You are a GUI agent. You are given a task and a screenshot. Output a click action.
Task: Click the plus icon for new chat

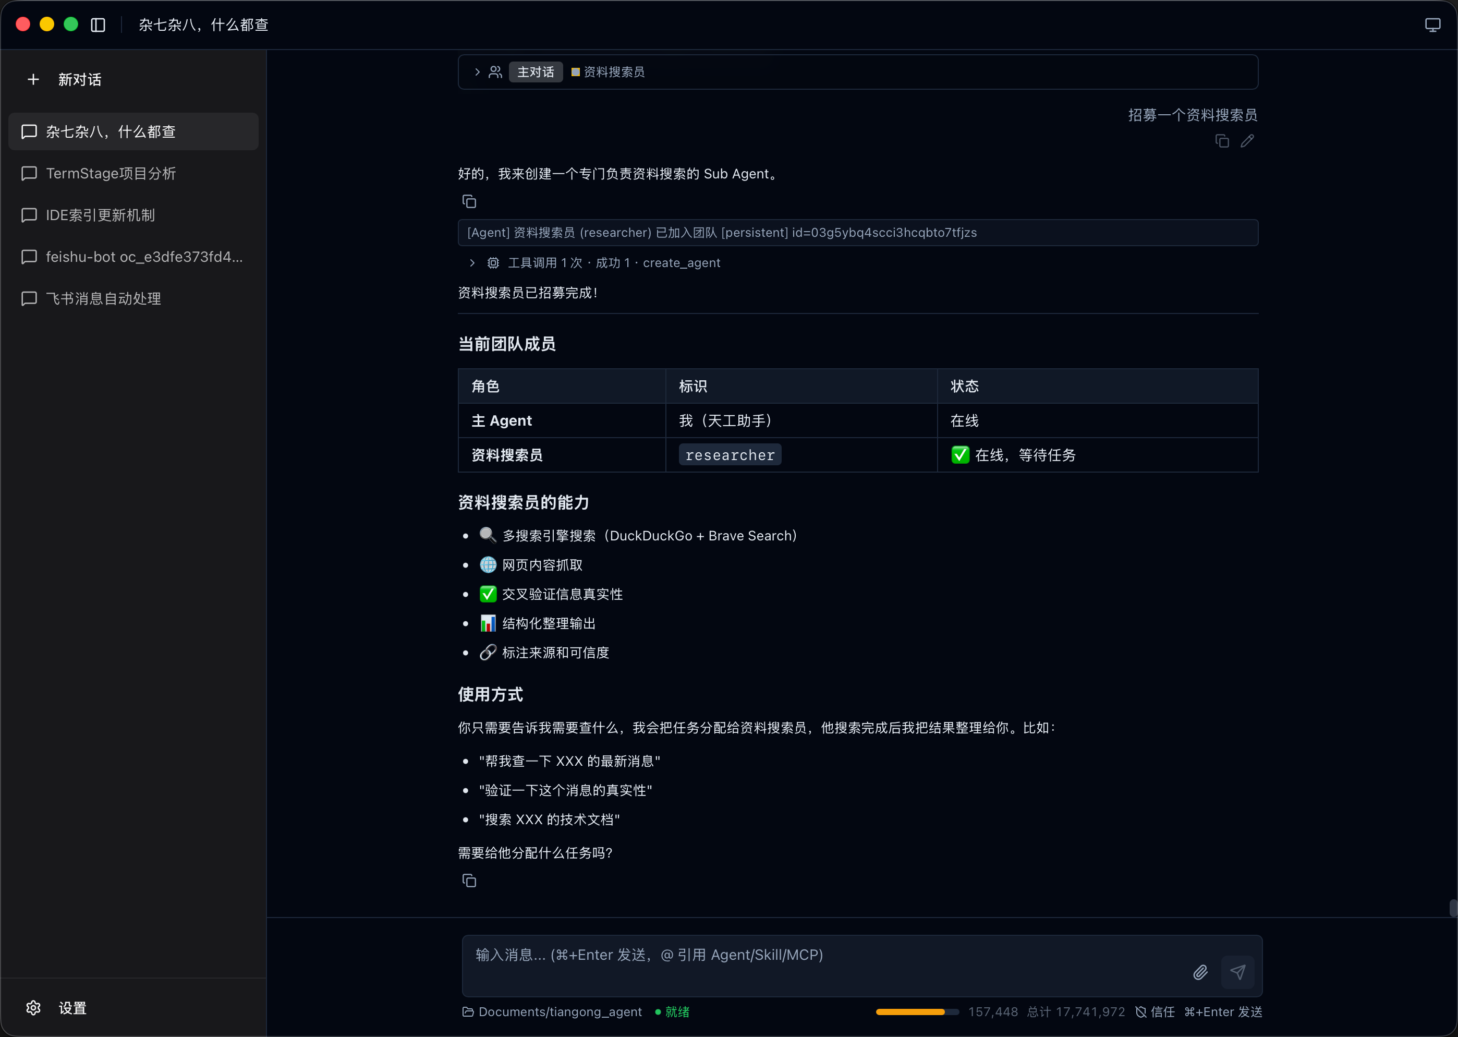(33, 79)
